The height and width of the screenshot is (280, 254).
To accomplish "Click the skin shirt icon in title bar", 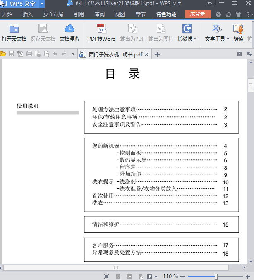I will [238, 14].
